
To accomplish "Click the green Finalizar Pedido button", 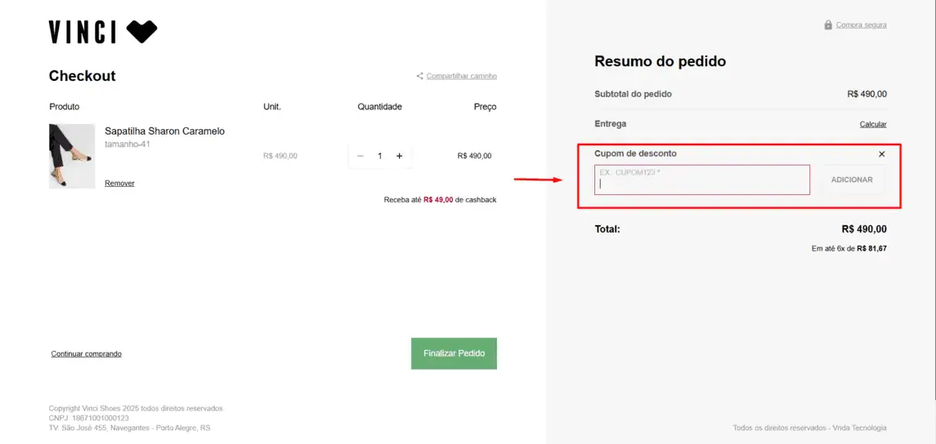I will [454, 353].
